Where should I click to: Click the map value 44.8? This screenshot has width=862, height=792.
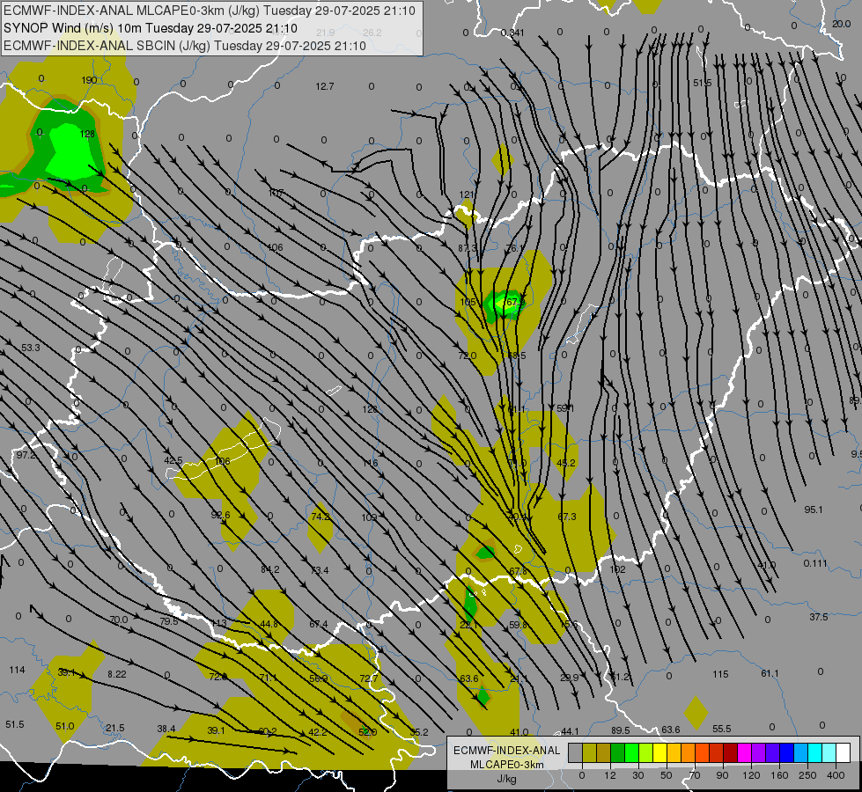pyautogui.click(x=269, y=625)
